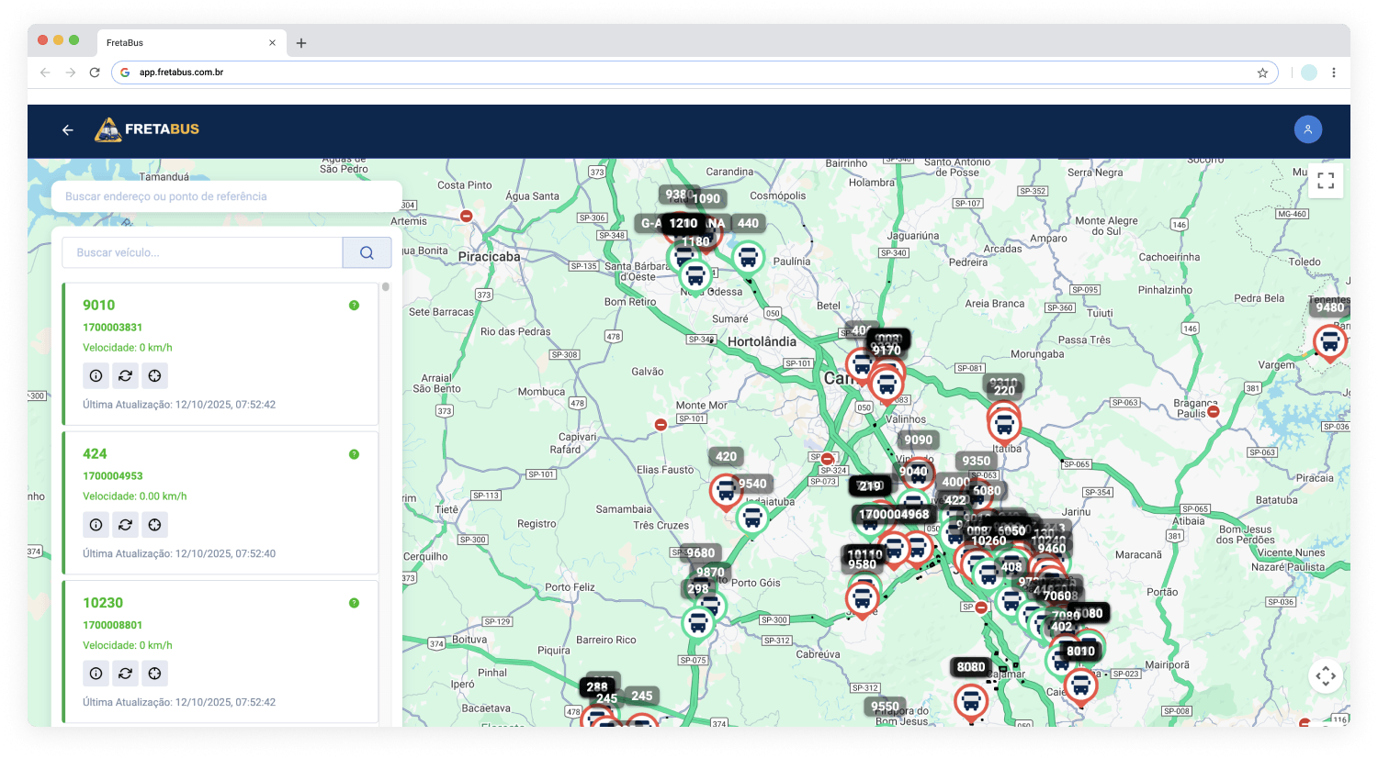Click the vehicle list scrollbar
1378x758 pixels.
coord(386,287)
